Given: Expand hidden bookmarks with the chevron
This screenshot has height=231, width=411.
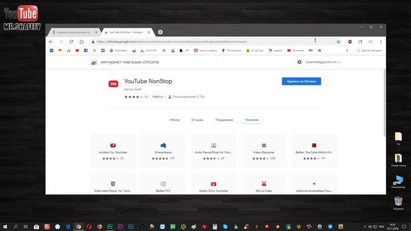Looking at the screenshot, I should pos(347,51).
